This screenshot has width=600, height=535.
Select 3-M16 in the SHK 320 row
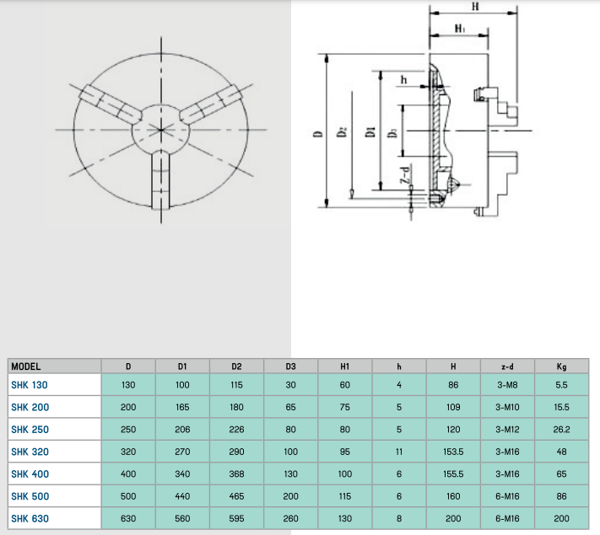[x=507, y=452]
